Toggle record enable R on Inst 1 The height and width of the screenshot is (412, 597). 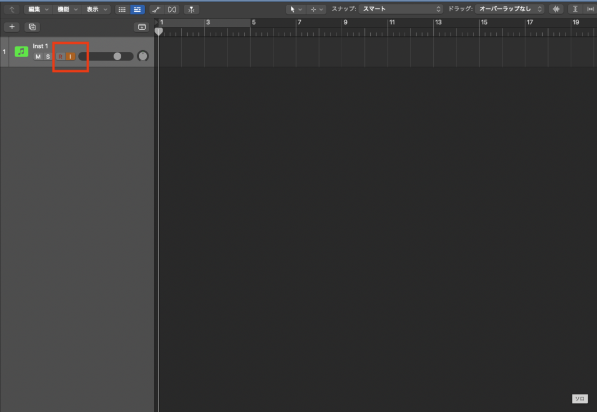click(x=60, y=57)
